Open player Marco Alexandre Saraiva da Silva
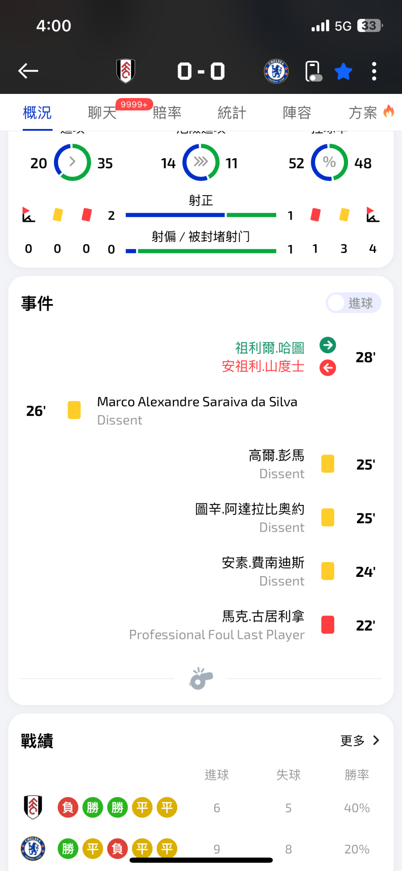Screen dimensions: 402x871 coord(197,402)
